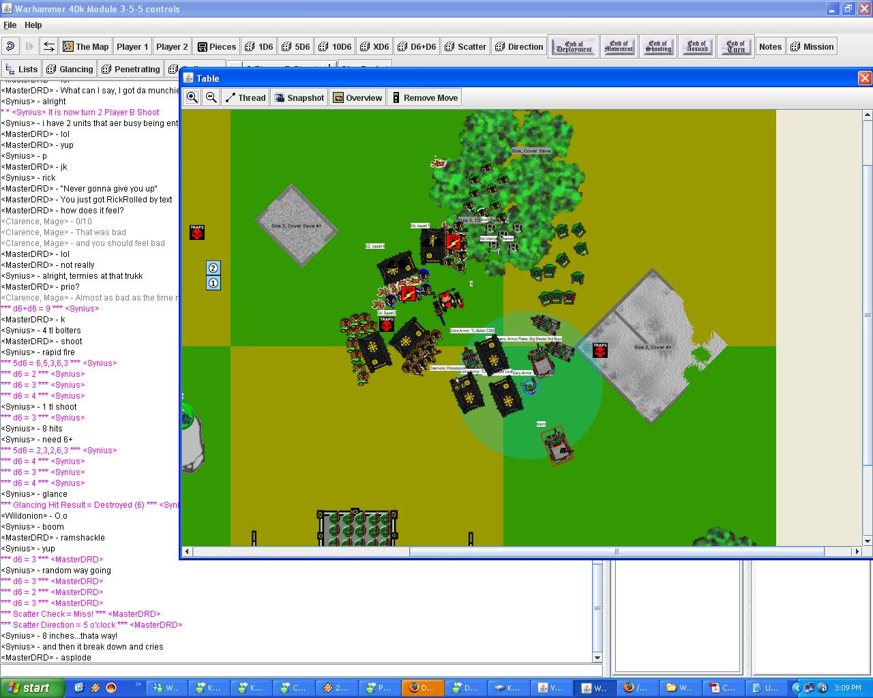Viewport: 873px width, 698px height.
Task: Click End of Assault button
Action: coord(697,46)
